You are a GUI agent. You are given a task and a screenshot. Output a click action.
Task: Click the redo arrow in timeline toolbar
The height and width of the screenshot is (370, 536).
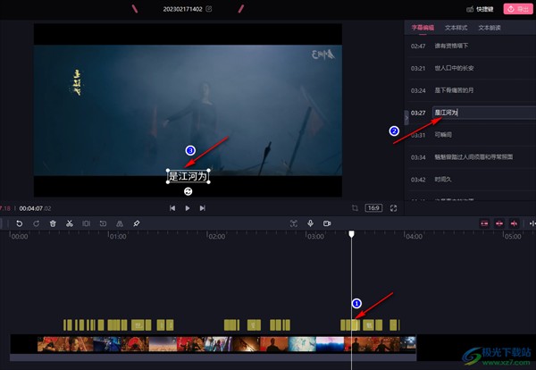pyautogui.click(x=35, y=223)
